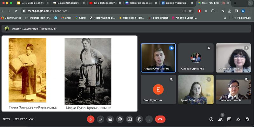The image size is (254, 127).
Task: Open the host controls lock icon
Action: [247, 119]
